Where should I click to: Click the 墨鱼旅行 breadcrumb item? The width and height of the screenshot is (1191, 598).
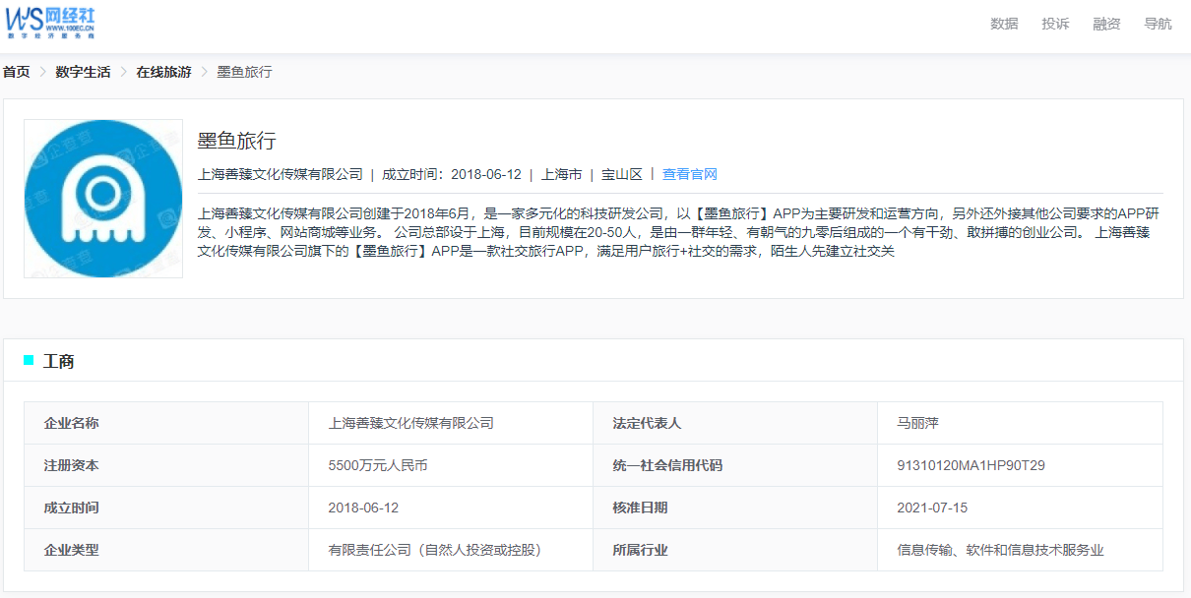click(x=244, y=72)
